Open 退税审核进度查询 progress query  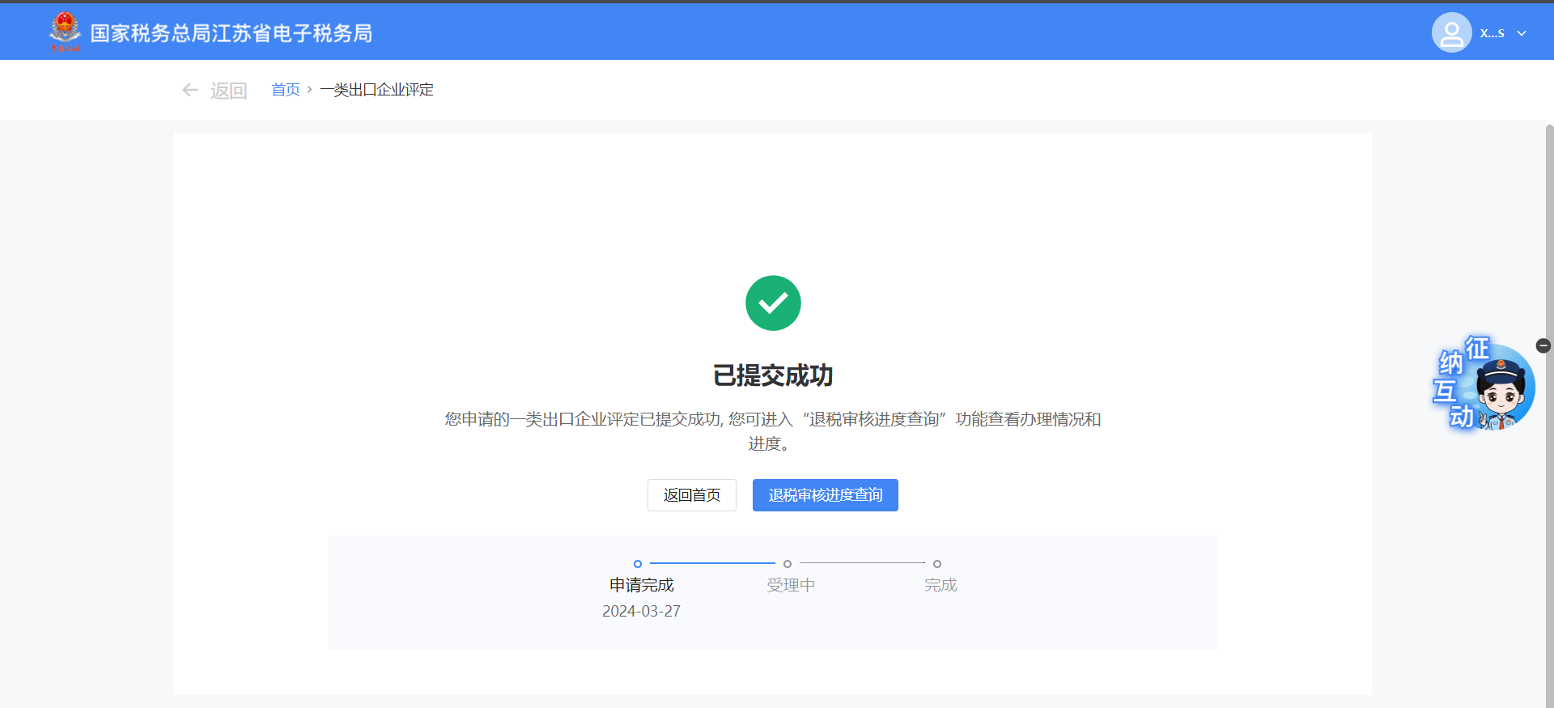[x=825, y=495]
